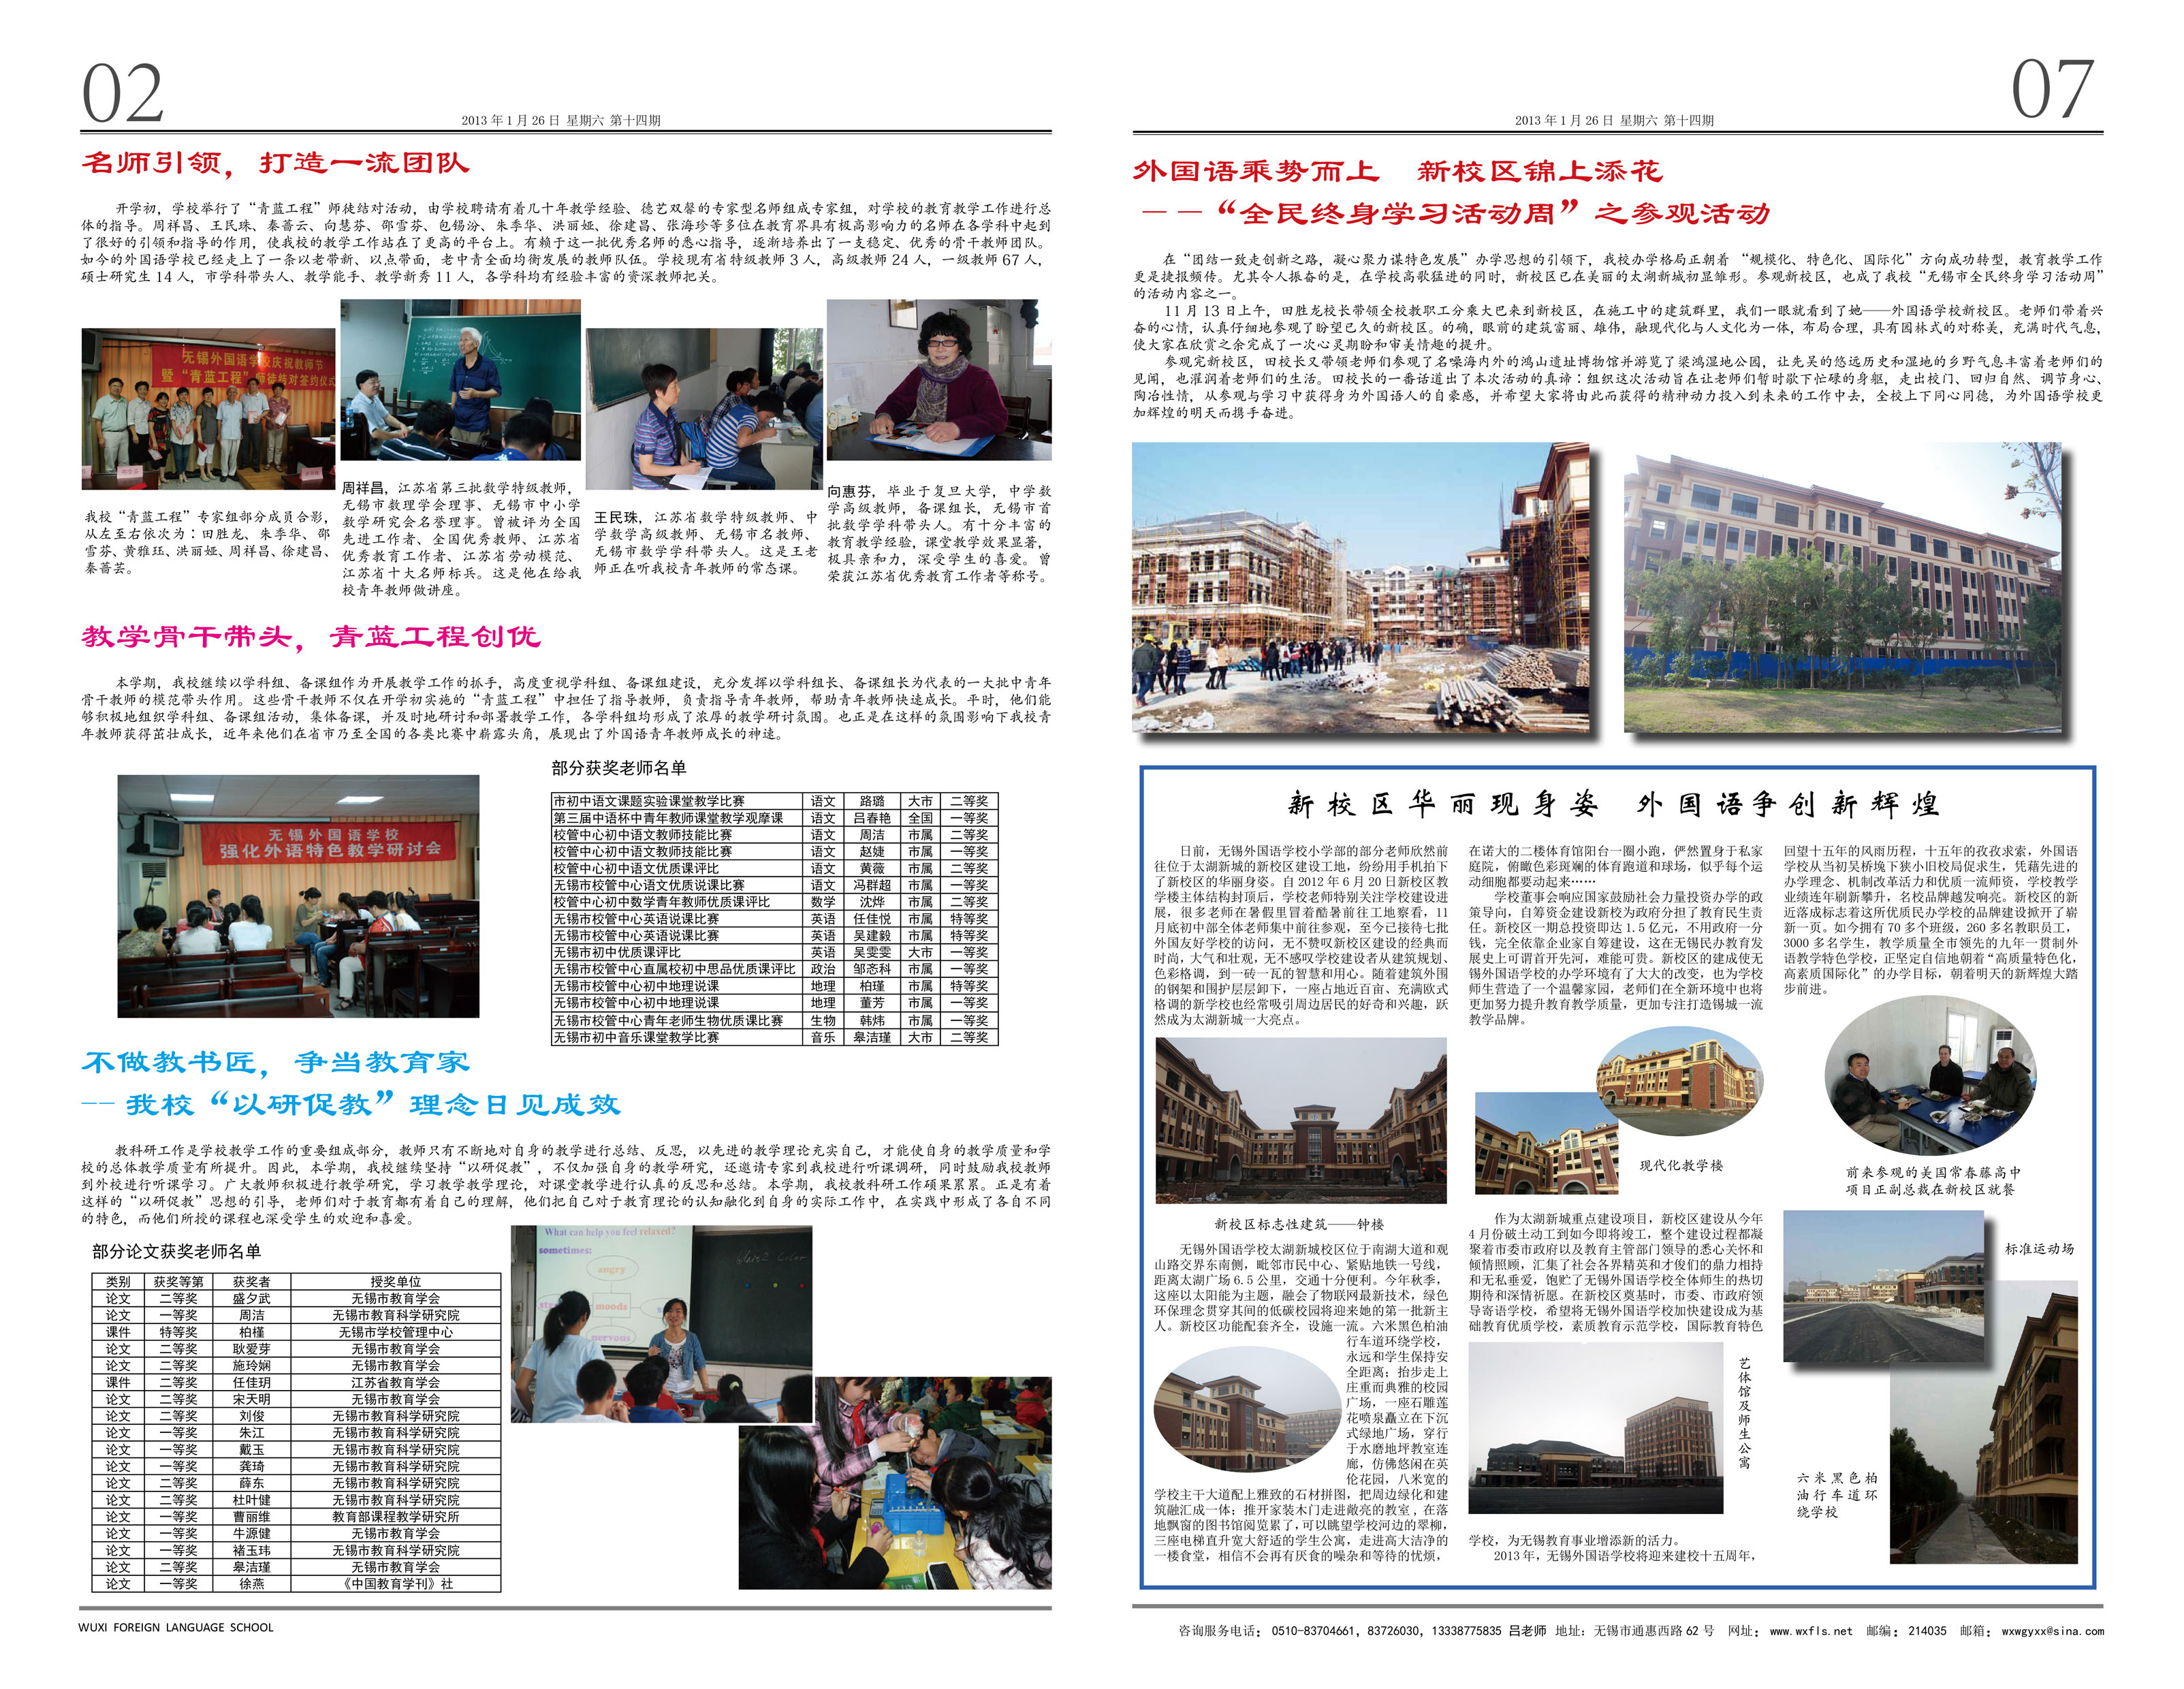Click the cell "江苏省教育学会"

click(x=395, y=1382)
